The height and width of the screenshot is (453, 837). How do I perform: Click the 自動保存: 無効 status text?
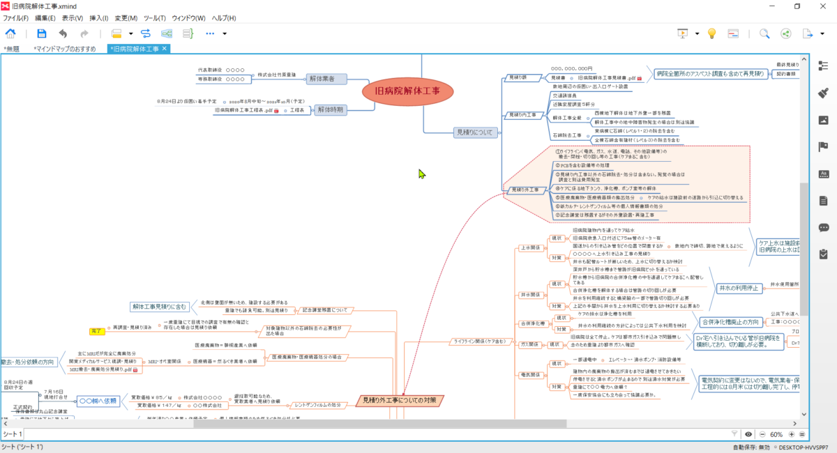751,447
